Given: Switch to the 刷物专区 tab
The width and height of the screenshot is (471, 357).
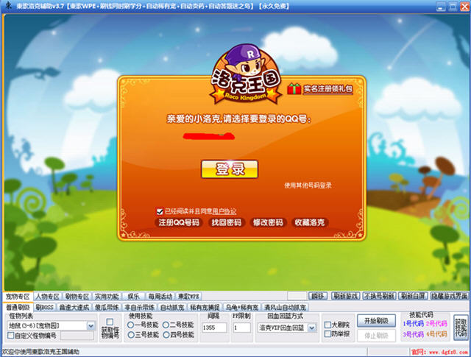Looking at the screenshot, I should click(77, 297).
